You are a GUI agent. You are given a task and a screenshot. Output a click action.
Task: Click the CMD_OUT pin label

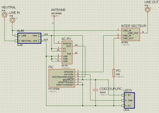(x=128, y=39)
